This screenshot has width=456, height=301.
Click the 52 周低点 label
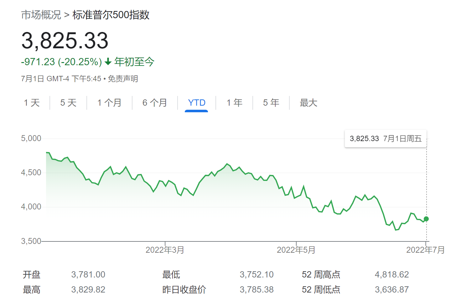(x=321, y=290)
